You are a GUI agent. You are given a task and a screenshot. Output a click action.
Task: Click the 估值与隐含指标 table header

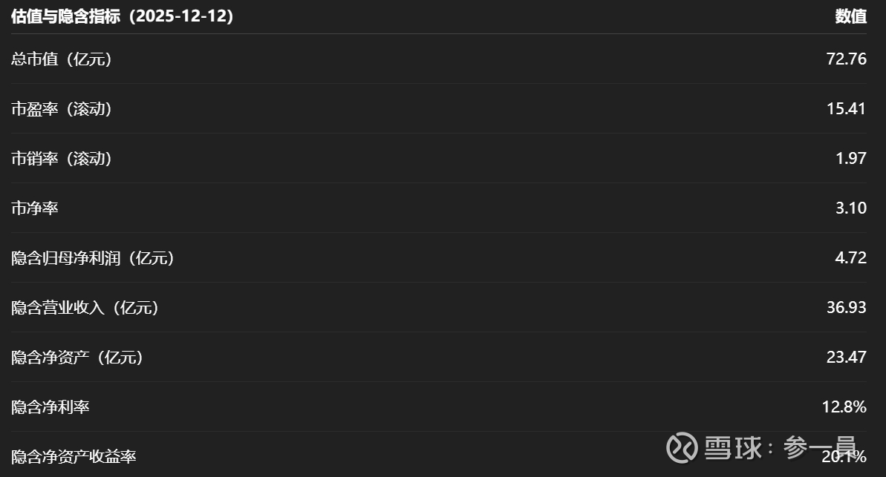pos(123,16)
